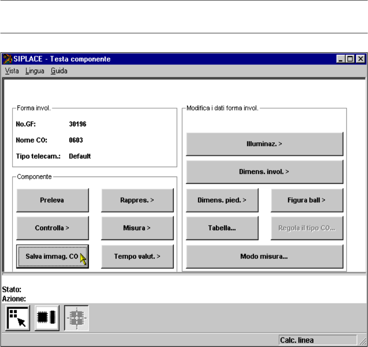Click the SIPLACE application icon in title bar

pyautogui.click(x=7, y=59)
